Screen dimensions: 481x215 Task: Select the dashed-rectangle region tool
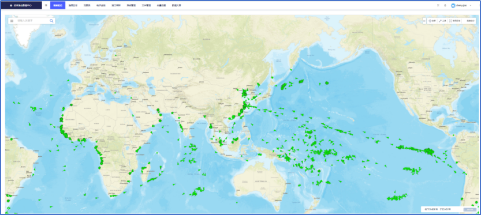click(454, 21)
